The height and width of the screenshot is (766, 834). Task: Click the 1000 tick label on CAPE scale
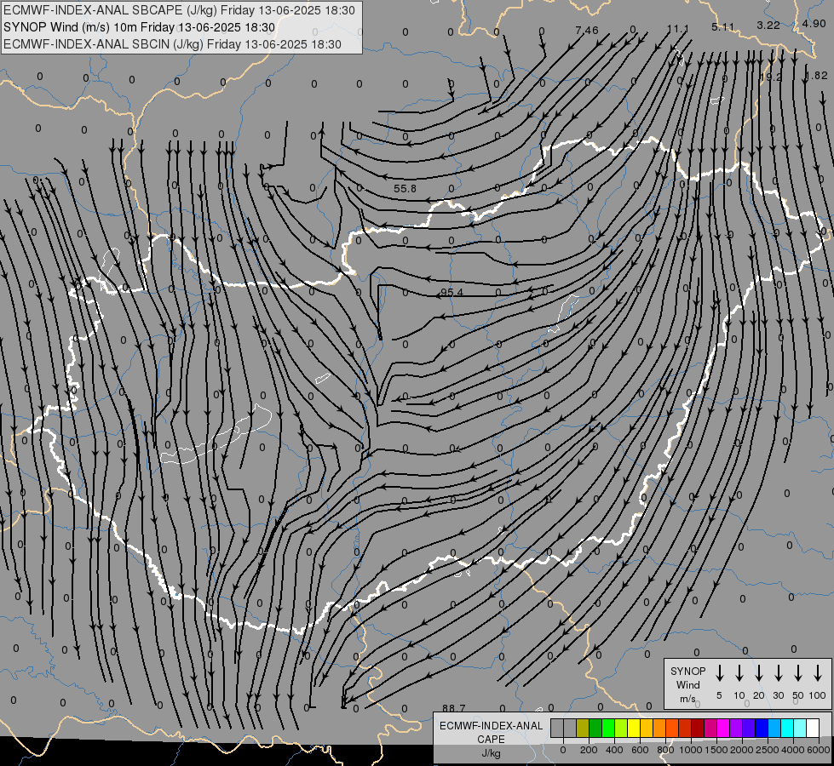click(691, 750)
